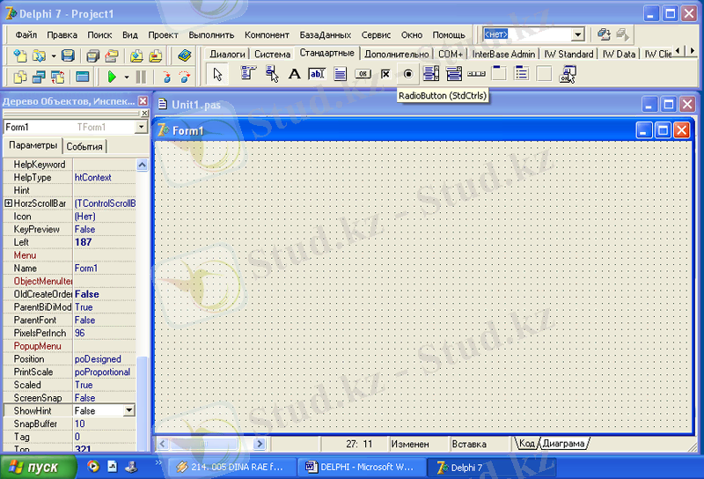Image resolution: width=704 pixels, height=479 pixels.
Task: Click the View Form icon
Action: point(39,77)
